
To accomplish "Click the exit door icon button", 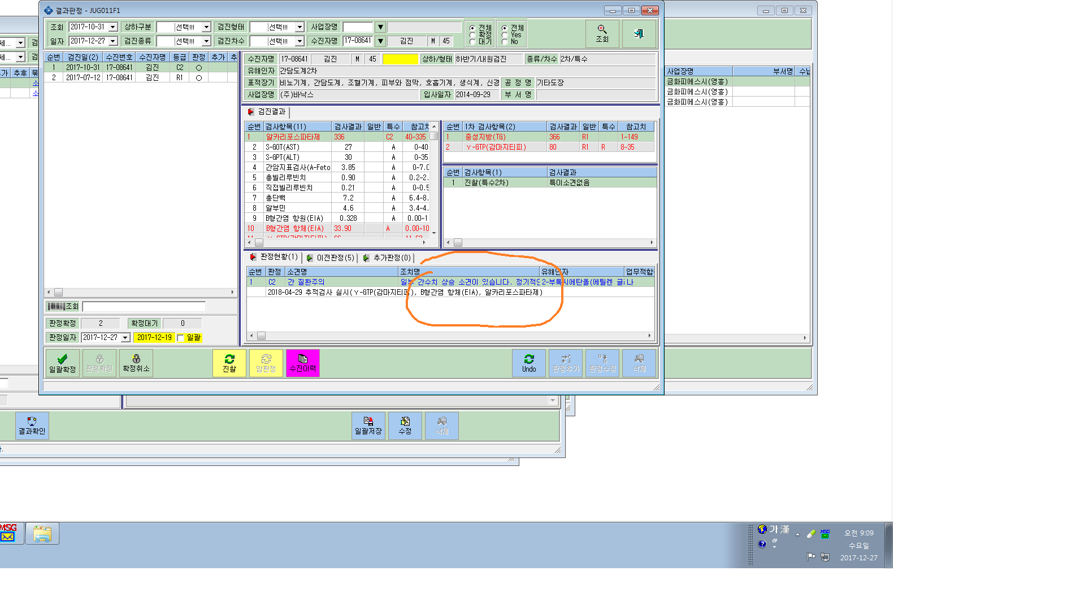I will point(639,34).
